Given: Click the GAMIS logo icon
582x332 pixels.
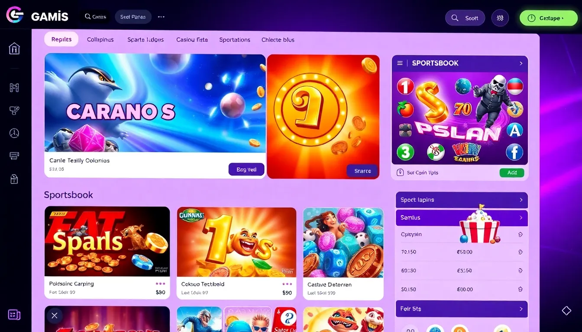Looking at the screenshot, I should click(15, 15).
